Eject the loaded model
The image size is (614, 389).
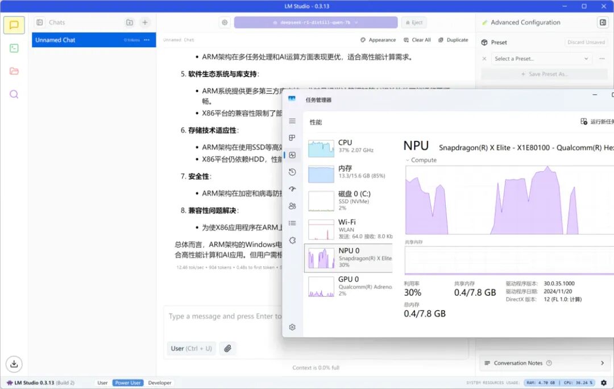pos(414,23)
